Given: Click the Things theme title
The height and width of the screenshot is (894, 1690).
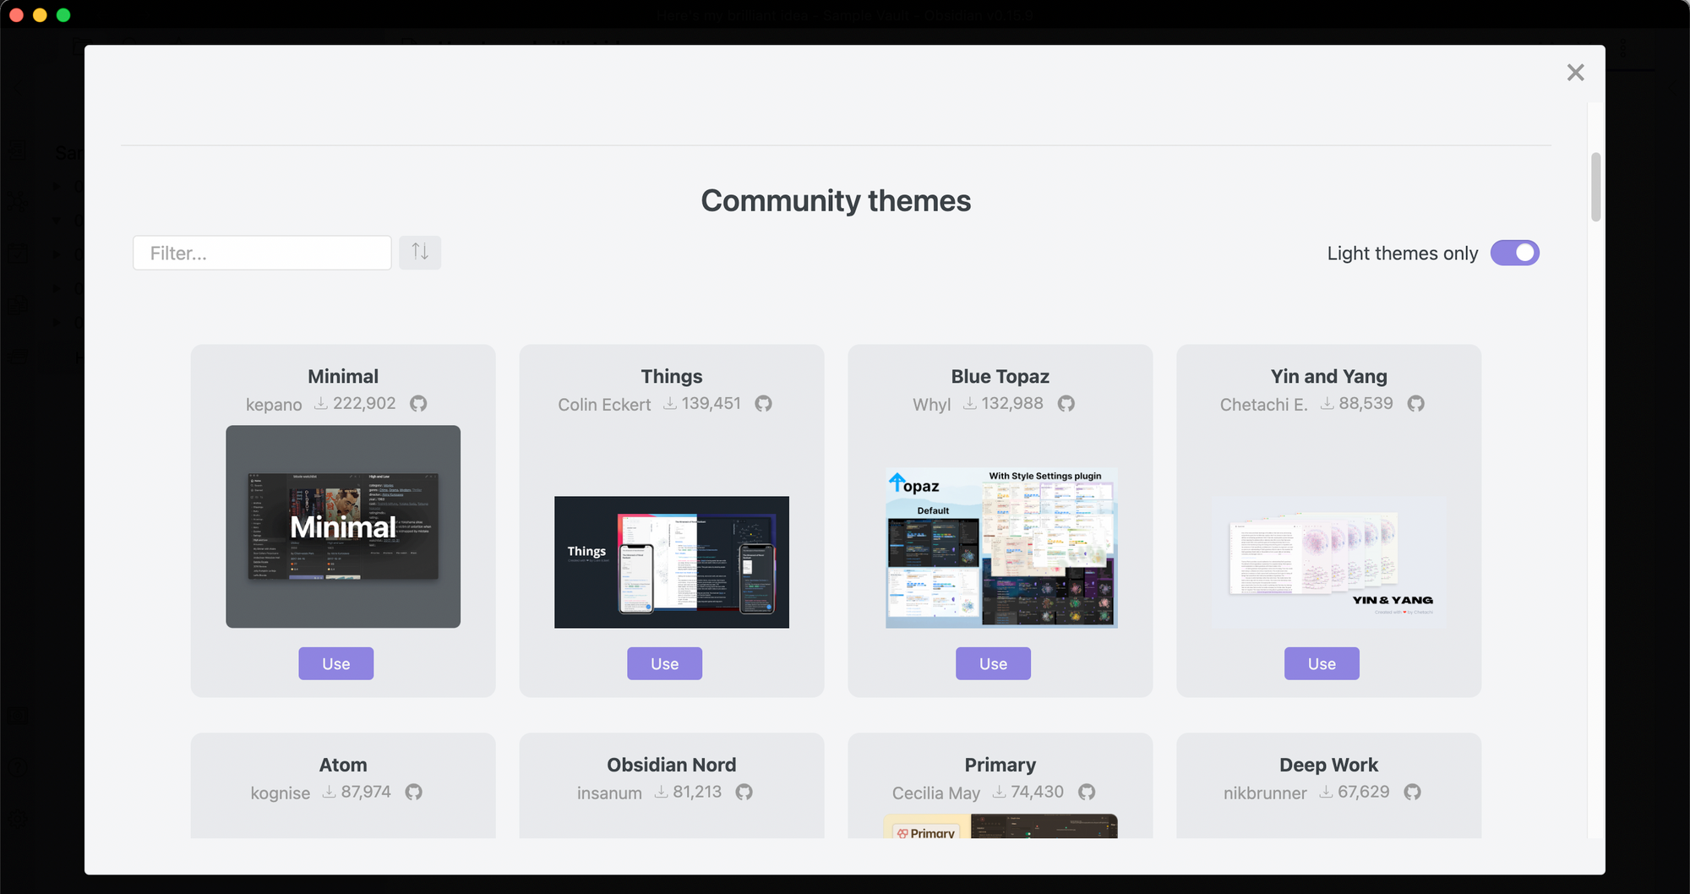Looking at the screenshot, I should point(672,376).
